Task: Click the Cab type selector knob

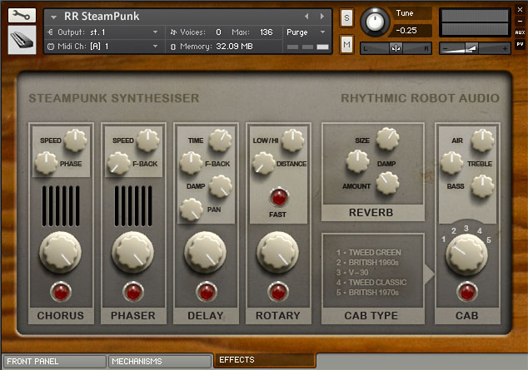Action: click(466, 254)
